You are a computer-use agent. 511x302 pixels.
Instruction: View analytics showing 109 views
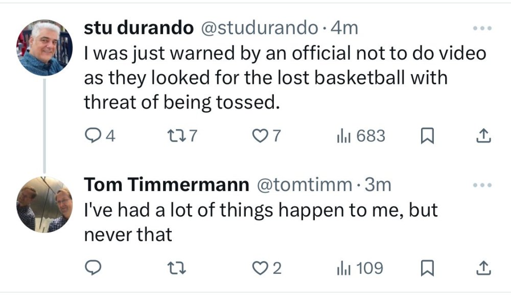360,268
